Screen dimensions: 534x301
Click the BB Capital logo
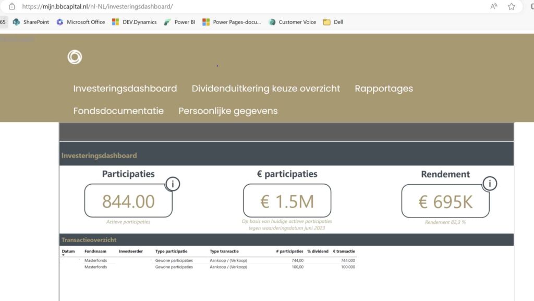pos(75,57)
